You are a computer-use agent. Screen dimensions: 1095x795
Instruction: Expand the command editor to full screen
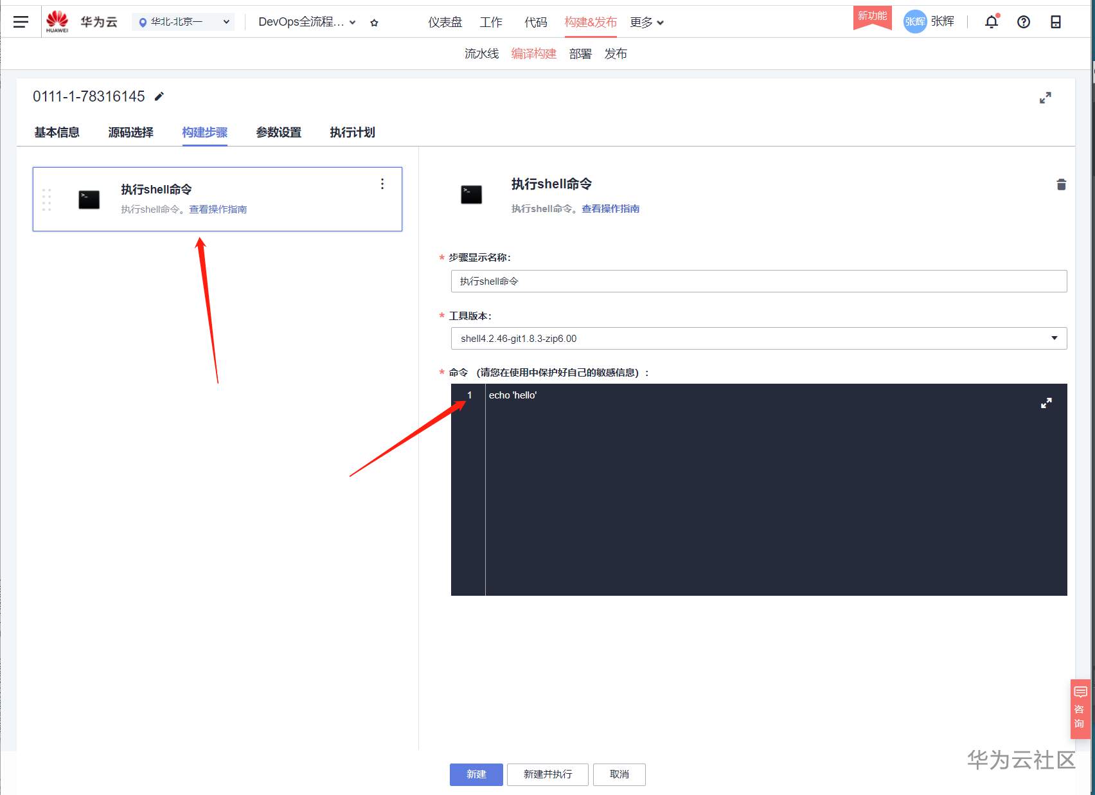coord(1046,403)
